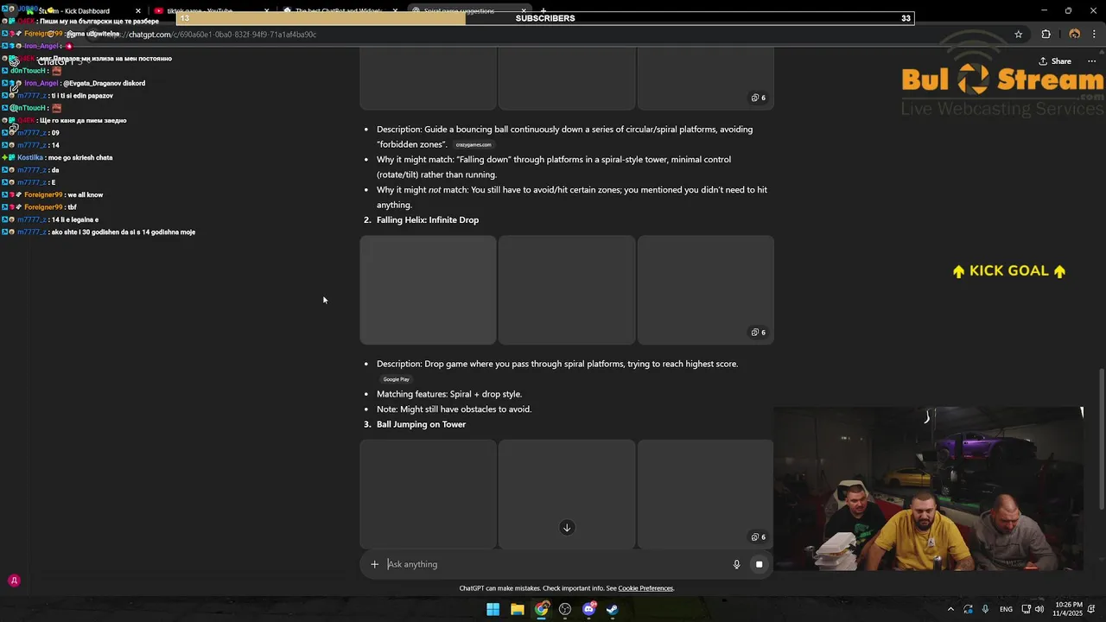Click chat message 'moe go skriesh chata'
This screenshot has height=622, width=1106.
(x=79, y=157)
